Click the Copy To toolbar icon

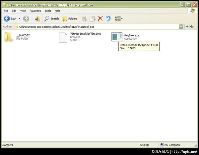tap(93, 19)
